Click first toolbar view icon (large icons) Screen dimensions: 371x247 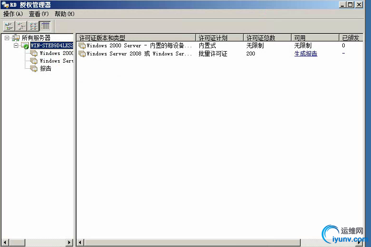pyautogui.click(x=9, y=26)
